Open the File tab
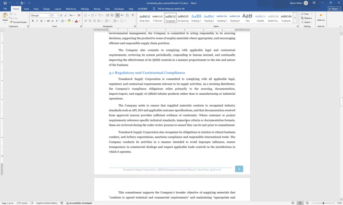Viewport: 343px width, 205px height. (5, 9)
